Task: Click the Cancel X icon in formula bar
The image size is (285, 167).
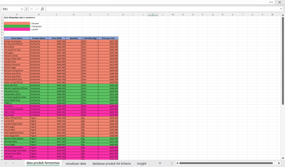Action: [32, 9]
